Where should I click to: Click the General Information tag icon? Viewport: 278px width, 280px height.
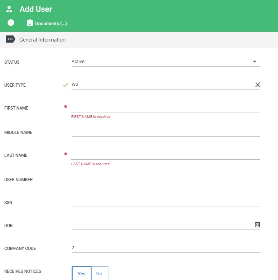[x=10, y=40]
